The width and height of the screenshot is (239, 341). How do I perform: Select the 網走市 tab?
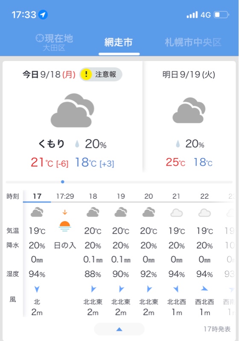pos(118,42)
